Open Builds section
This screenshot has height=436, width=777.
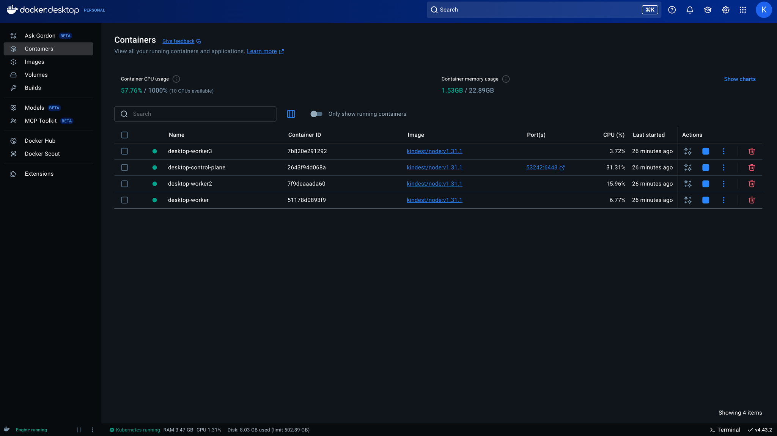48,88
